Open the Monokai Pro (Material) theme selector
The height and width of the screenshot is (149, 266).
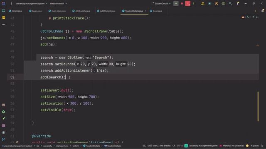(x=232, y=146)
